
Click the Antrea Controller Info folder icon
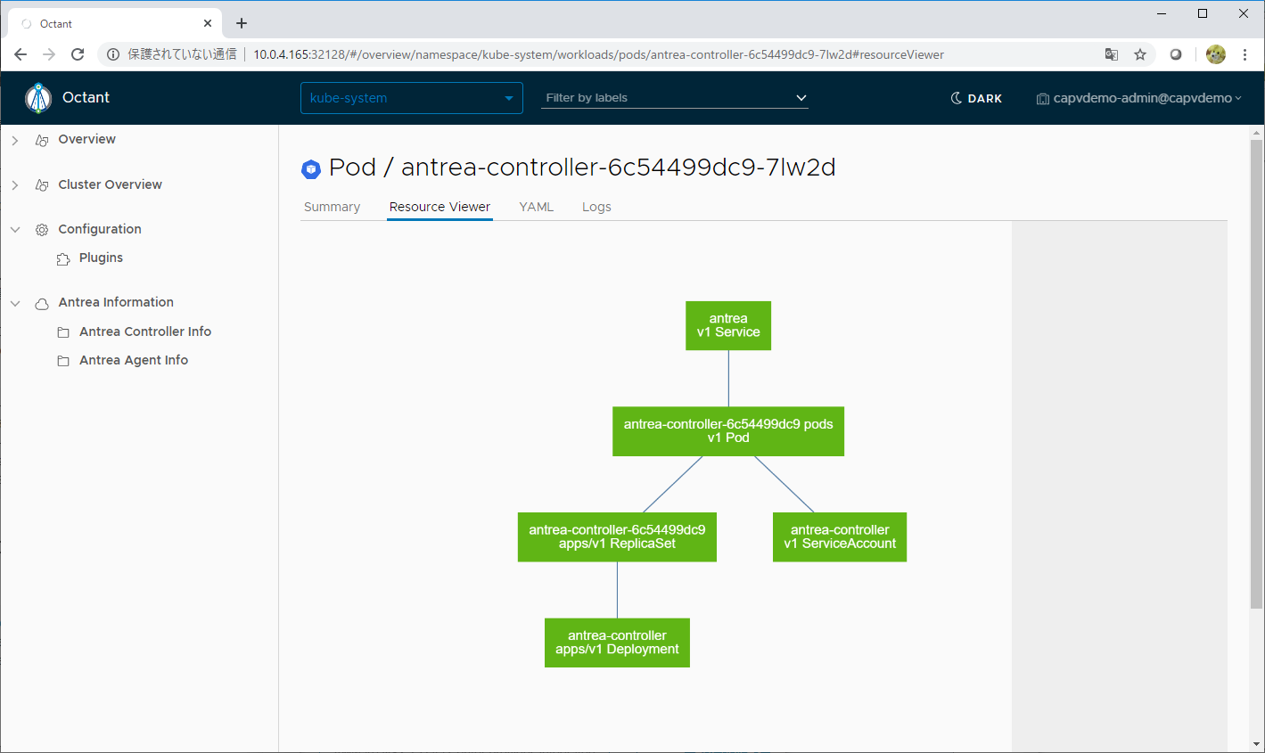coord(63,332)
